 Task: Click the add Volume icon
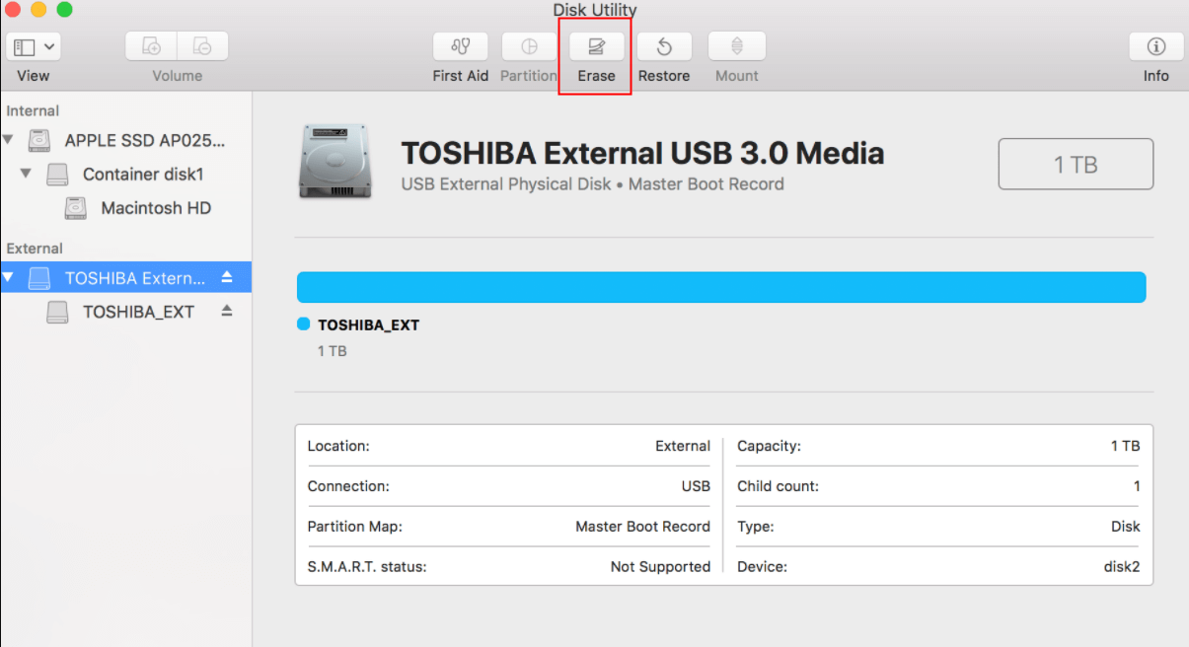pyautogui.click(x=150, y=45)
